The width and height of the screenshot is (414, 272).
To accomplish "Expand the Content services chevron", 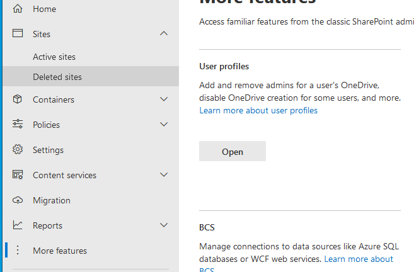I will pos(164,175).
